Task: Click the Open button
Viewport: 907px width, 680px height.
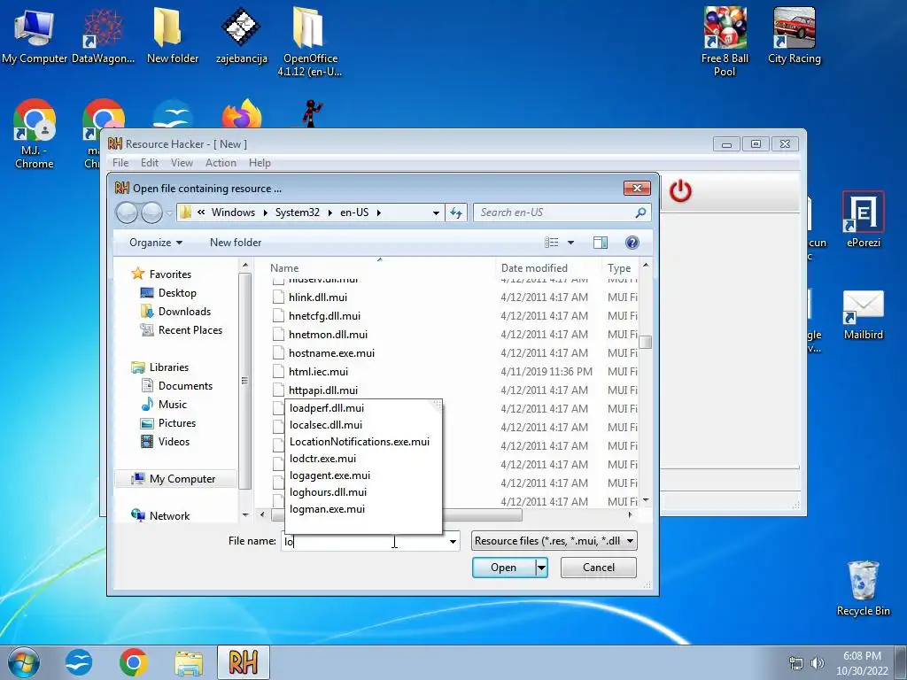Action: [x=504, y=568]
